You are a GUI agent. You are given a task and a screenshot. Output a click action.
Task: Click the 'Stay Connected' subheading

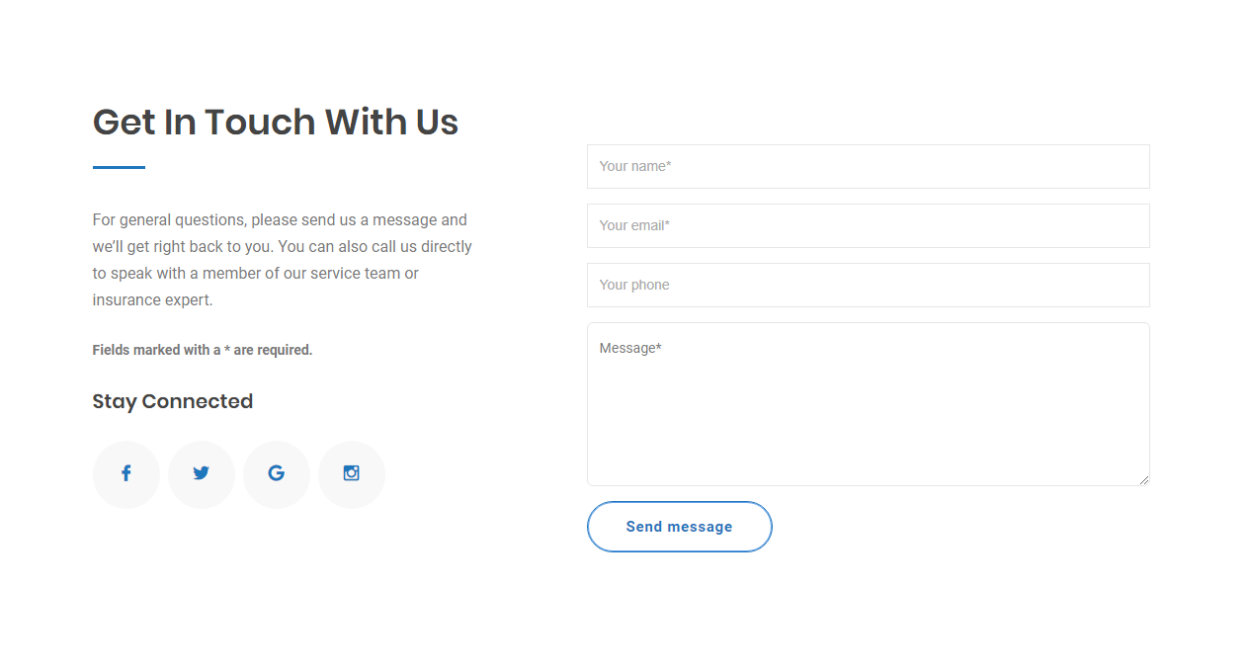click(x=173, y=401)
